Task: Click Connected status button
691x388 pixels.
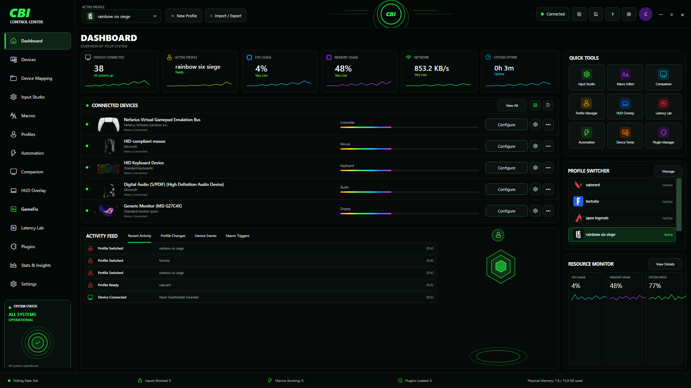Action: tap(552, 14)
